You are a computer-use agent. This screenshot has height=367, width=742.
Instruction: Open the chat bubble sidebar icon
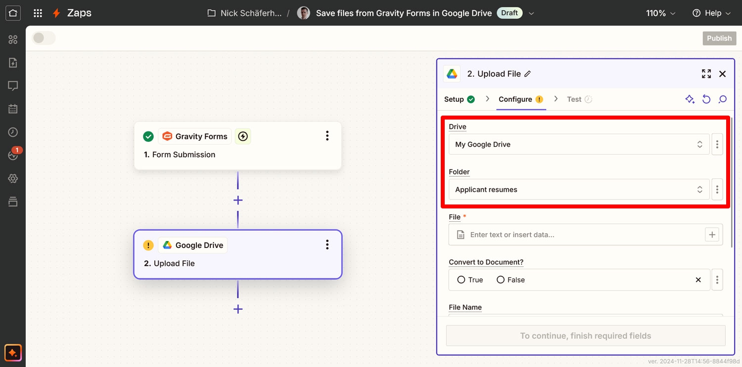pos(13,86)
